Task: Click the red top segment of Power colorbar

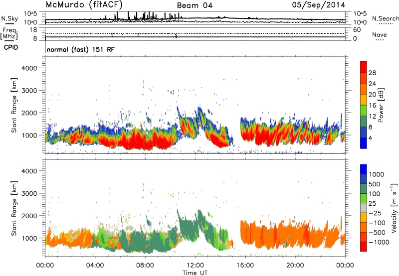Action: point(364,67)
